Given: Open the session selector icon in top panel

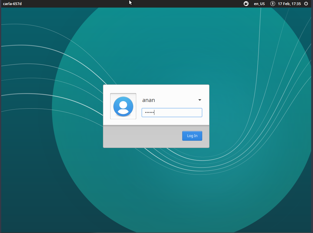Looking at the screenshot, I should pos(246,4).
